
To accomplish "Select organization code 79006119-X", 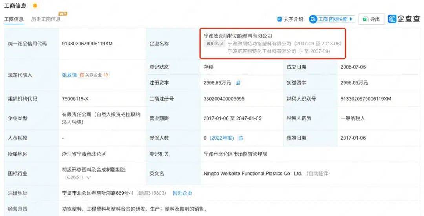I will pyautogui.click(x=75, y=99).
